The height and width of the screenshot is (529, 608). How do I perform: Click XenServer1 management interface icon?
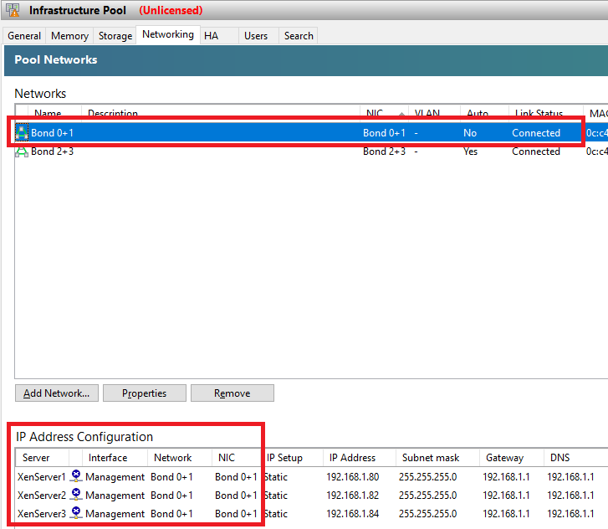click(76, 476)
